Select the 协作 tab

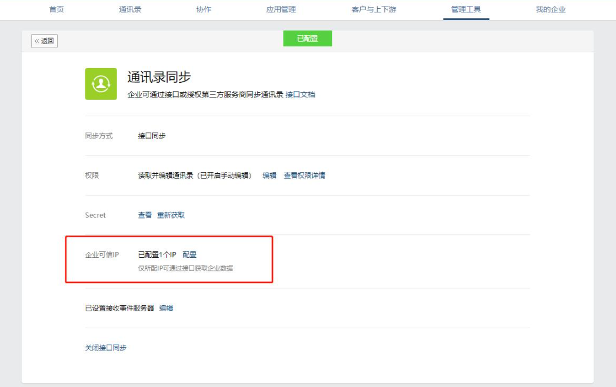(x=204, y=10)
